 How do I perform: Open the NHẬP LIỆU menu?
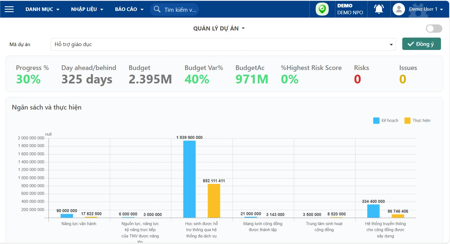tap(87, 9)
